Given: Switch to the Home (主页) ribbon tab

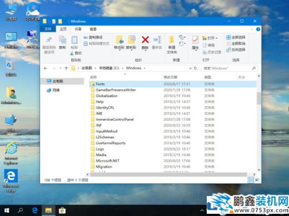Looking at the screenshot, I should tap(63, 29).
